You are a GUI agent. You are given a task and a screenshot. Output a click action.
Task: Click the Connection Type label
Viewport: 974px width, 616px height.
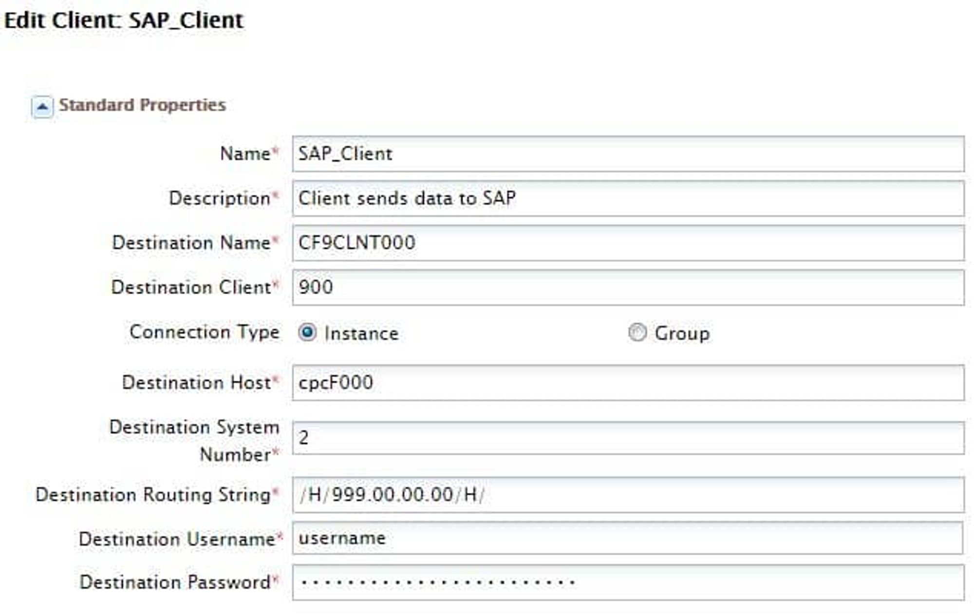(x=205, y=332)
